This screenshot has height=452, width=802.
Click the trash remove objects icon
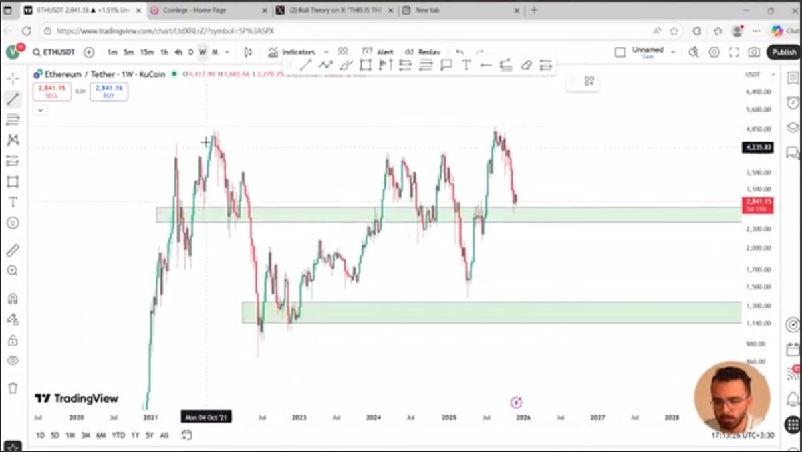click(x=13, y=388)
